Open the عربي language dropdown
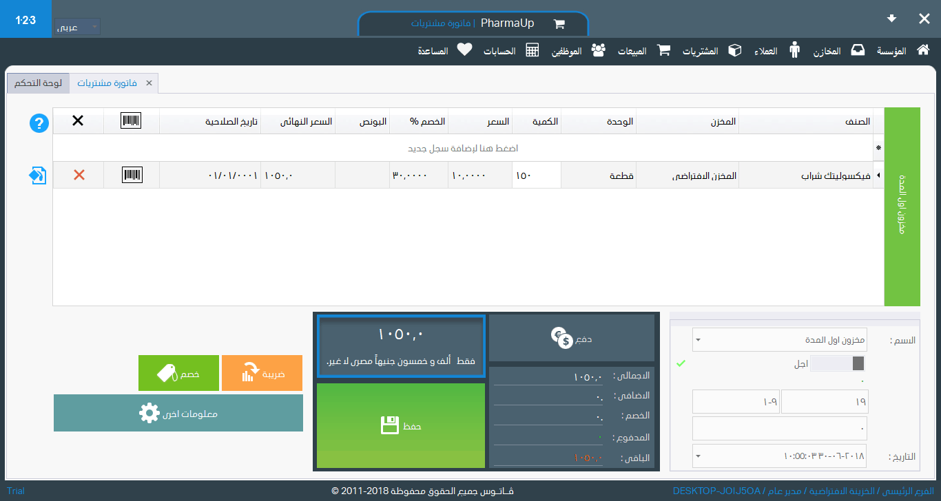The width and height of the screenshot is (941, 501). [x=77, y=27]
